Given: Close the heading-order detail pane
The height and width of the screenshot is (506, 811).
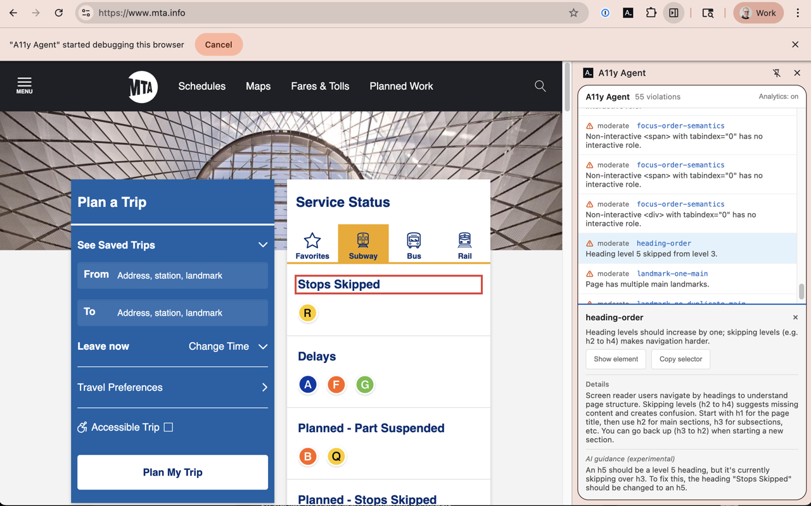Looking at the screenshot, I should tap(795, 318).
